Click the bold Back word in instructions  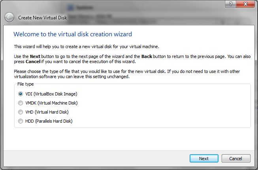click(147, 56)
